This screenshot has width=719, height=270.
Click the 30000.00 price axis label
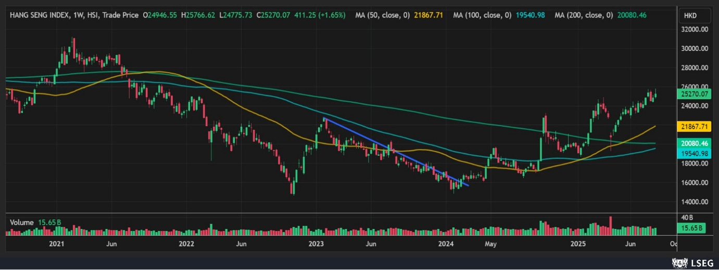(695, 49)
